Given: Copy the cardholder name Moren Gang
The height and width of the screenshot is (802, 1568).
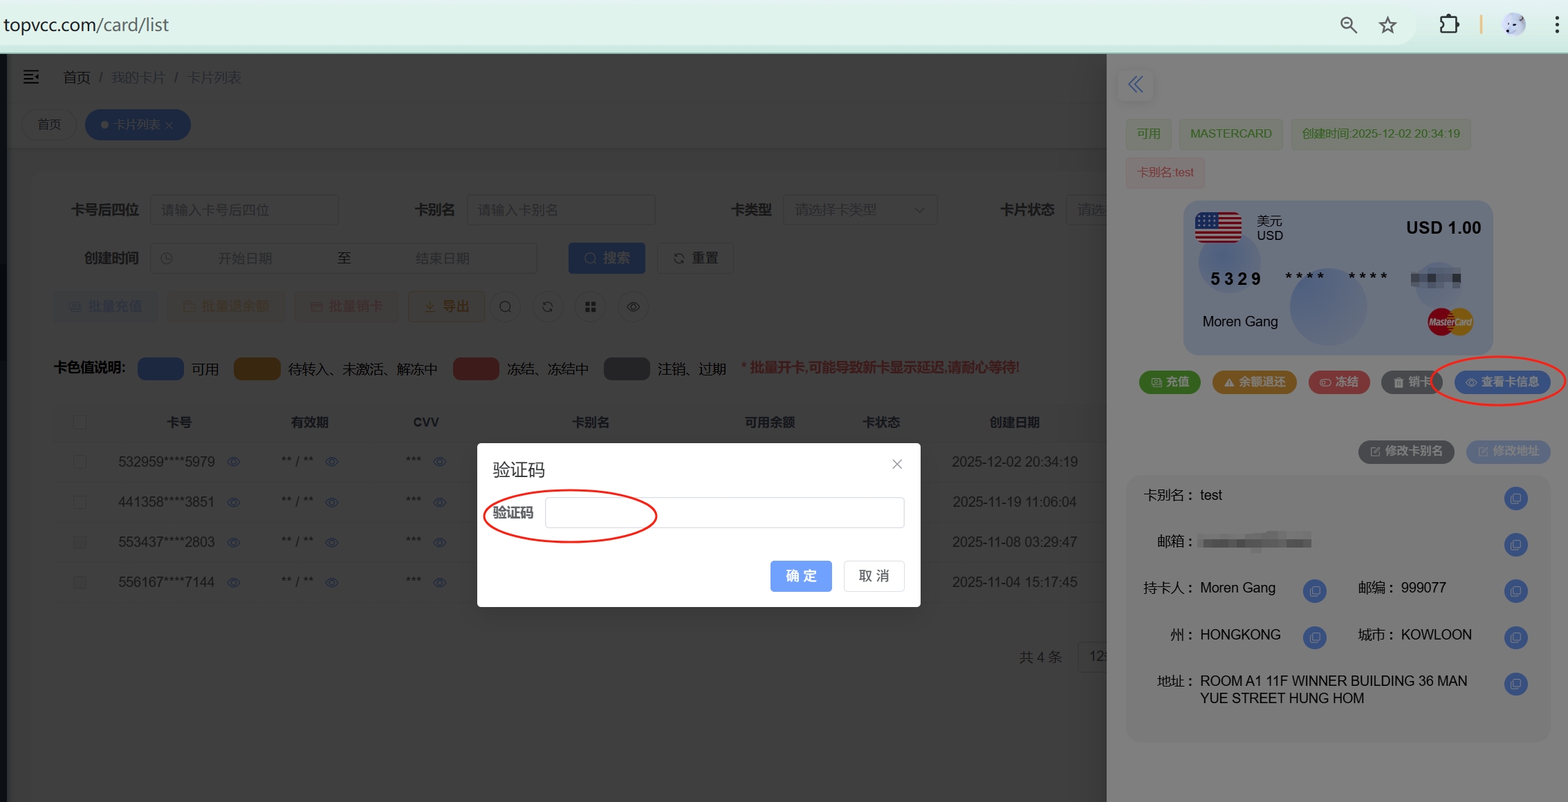Looking at the screenshot, I should point(1314,591).
